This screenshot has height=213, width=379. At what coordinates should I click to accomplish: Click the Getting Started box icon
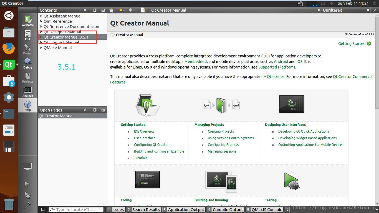tap(147, 105)
